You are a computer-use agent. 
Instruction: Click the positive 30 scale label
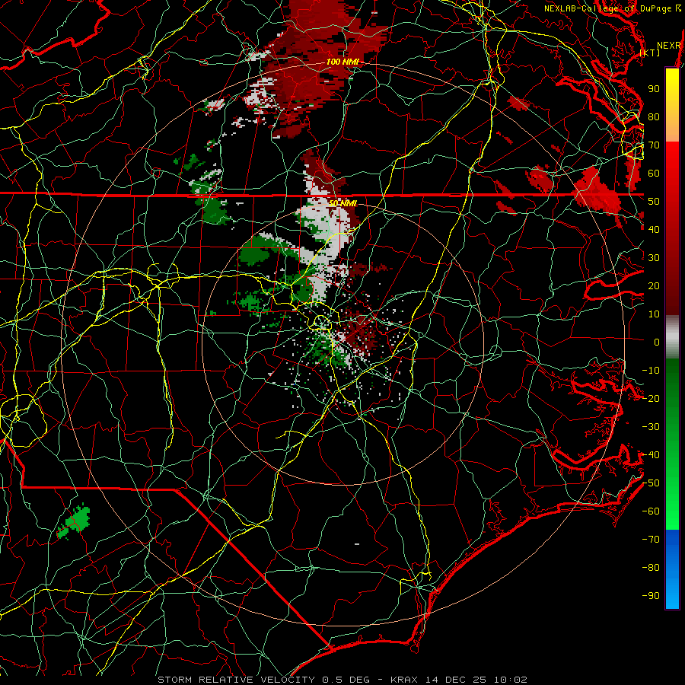654,258
